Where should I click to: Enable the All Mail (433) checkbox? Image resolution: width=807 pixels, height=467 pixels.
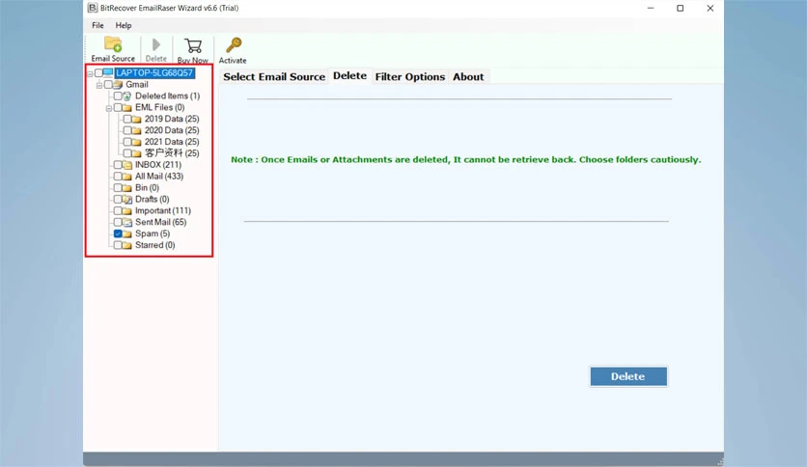click(118, 176)
